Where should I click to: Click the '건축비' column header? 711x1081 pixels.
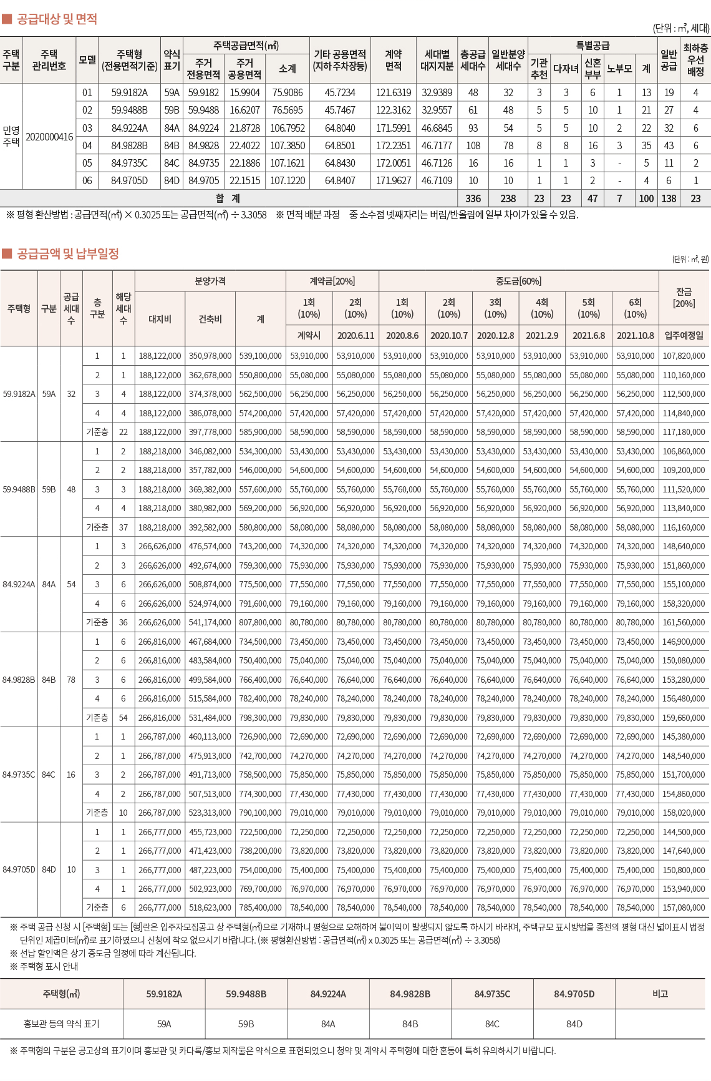210,319
